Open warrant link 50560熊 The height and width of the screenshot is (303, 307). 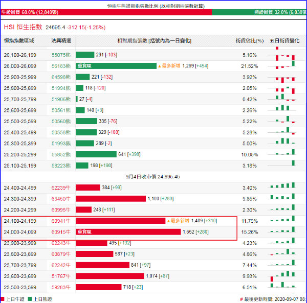(61, 122)
